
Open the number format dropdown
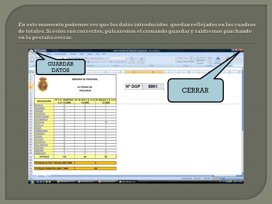click(x=125, y=58)
